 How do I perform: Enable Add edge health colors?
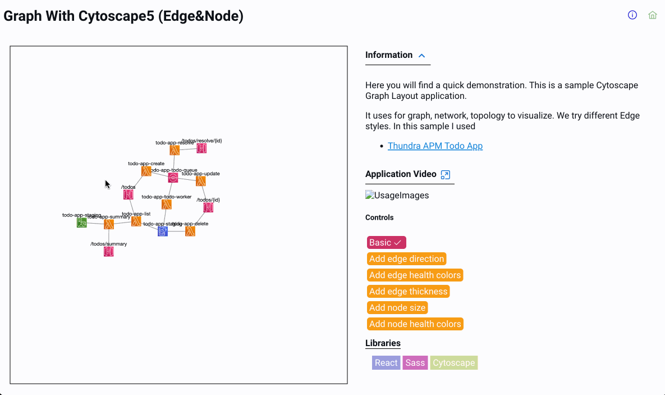[x=415, y=275]
